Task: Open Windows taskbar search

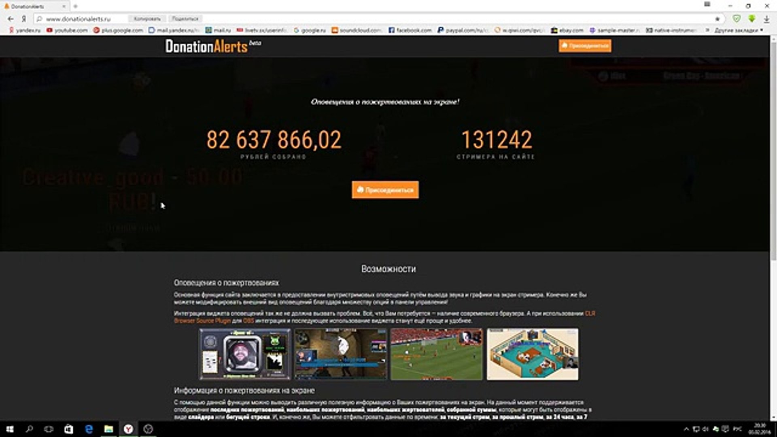Action: click(x=29, y=429)
